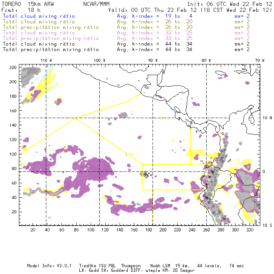
Task: Click the olive "Total precipitation mixing ratio" legend line
Action: click(51, 27)
